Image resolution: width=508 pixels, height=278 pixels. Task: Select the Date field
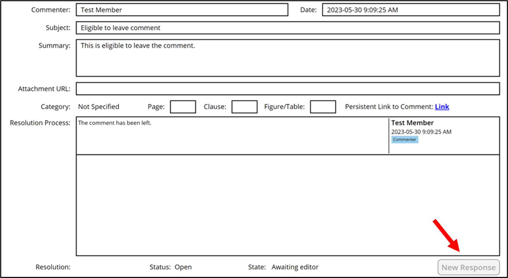(410, 10)
